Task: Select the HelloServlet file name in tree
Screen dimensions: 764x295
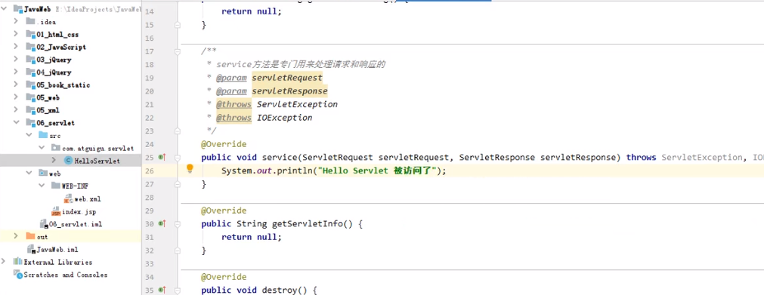Action: pyautogui.click(x=97, y=161)
